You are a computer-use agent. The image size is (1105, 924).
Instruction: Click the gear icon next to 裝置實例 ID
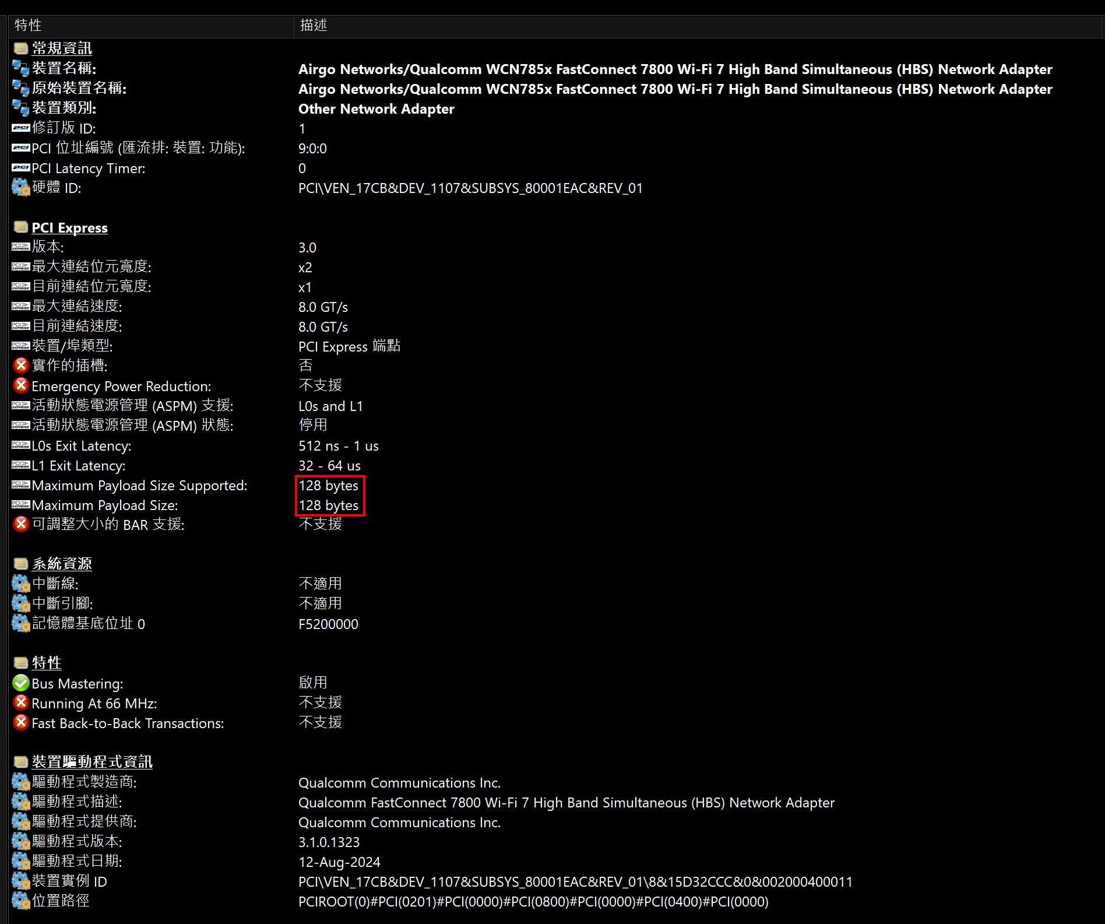(x=20, y=881)
